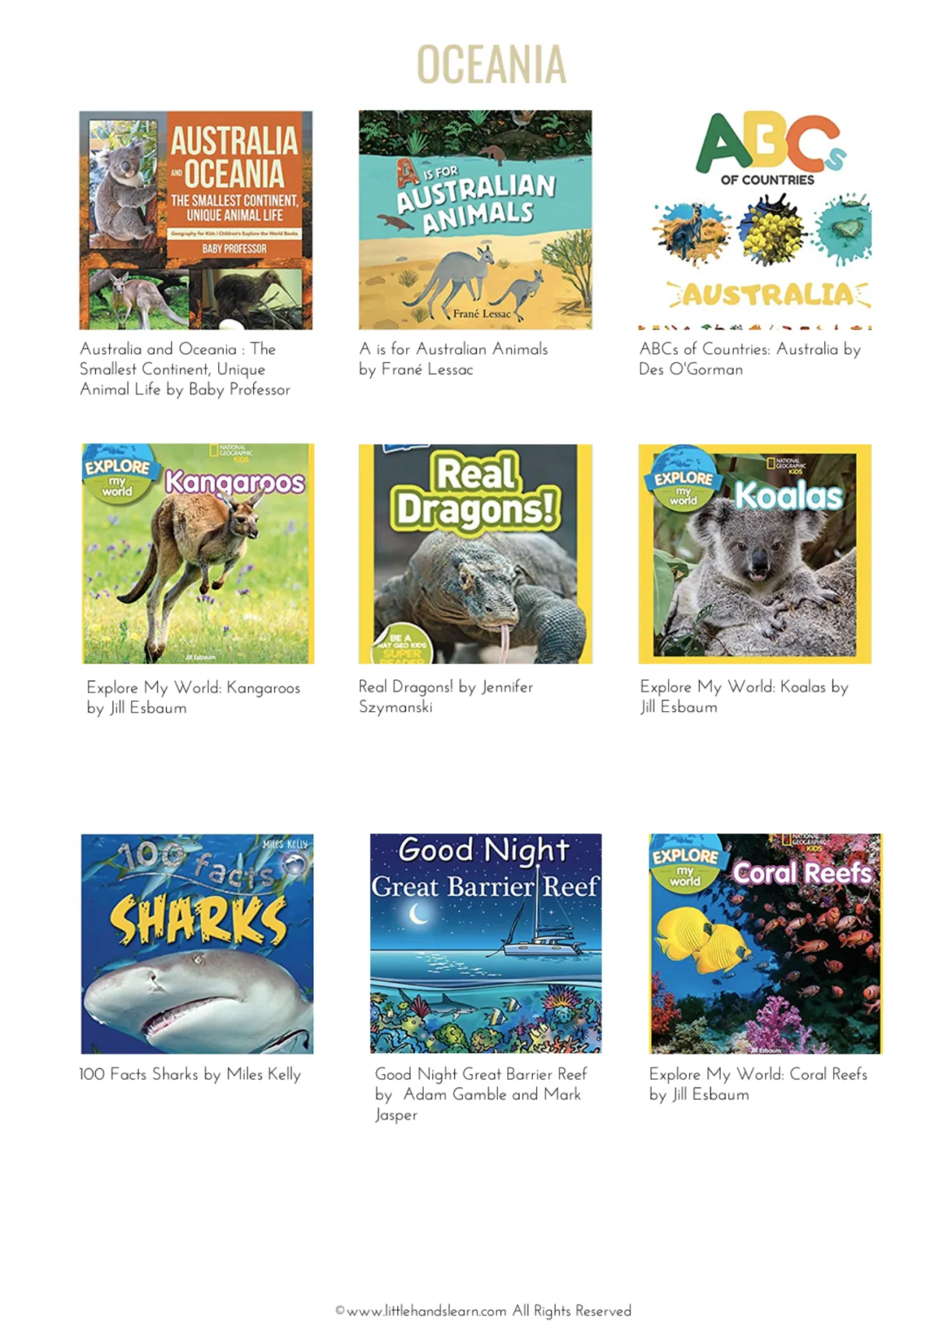Viewport: 935px width, 1323px height.
Task: Select ABCs of Countries Australia cover
Action: (754, 220)
